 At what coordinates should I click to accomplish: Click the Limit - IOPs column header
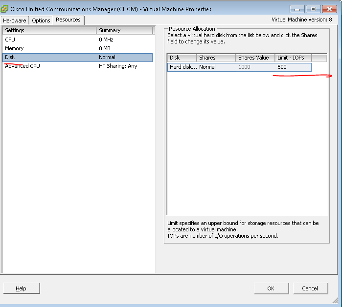pos(293,58)
